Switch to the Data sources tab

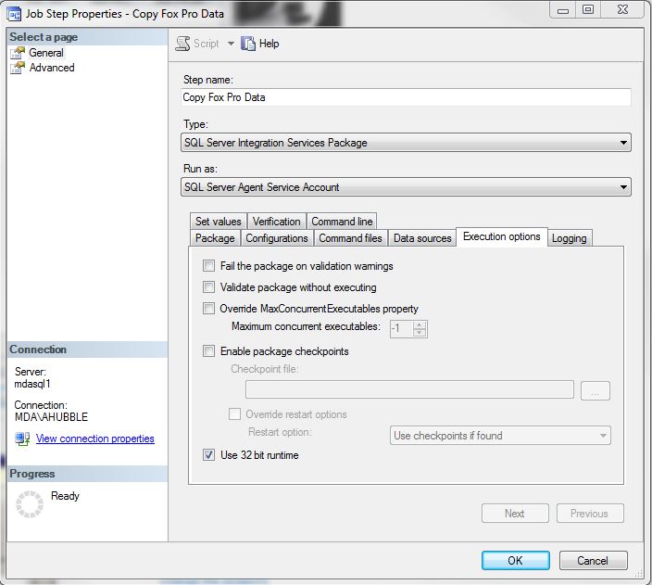[422, 237]
